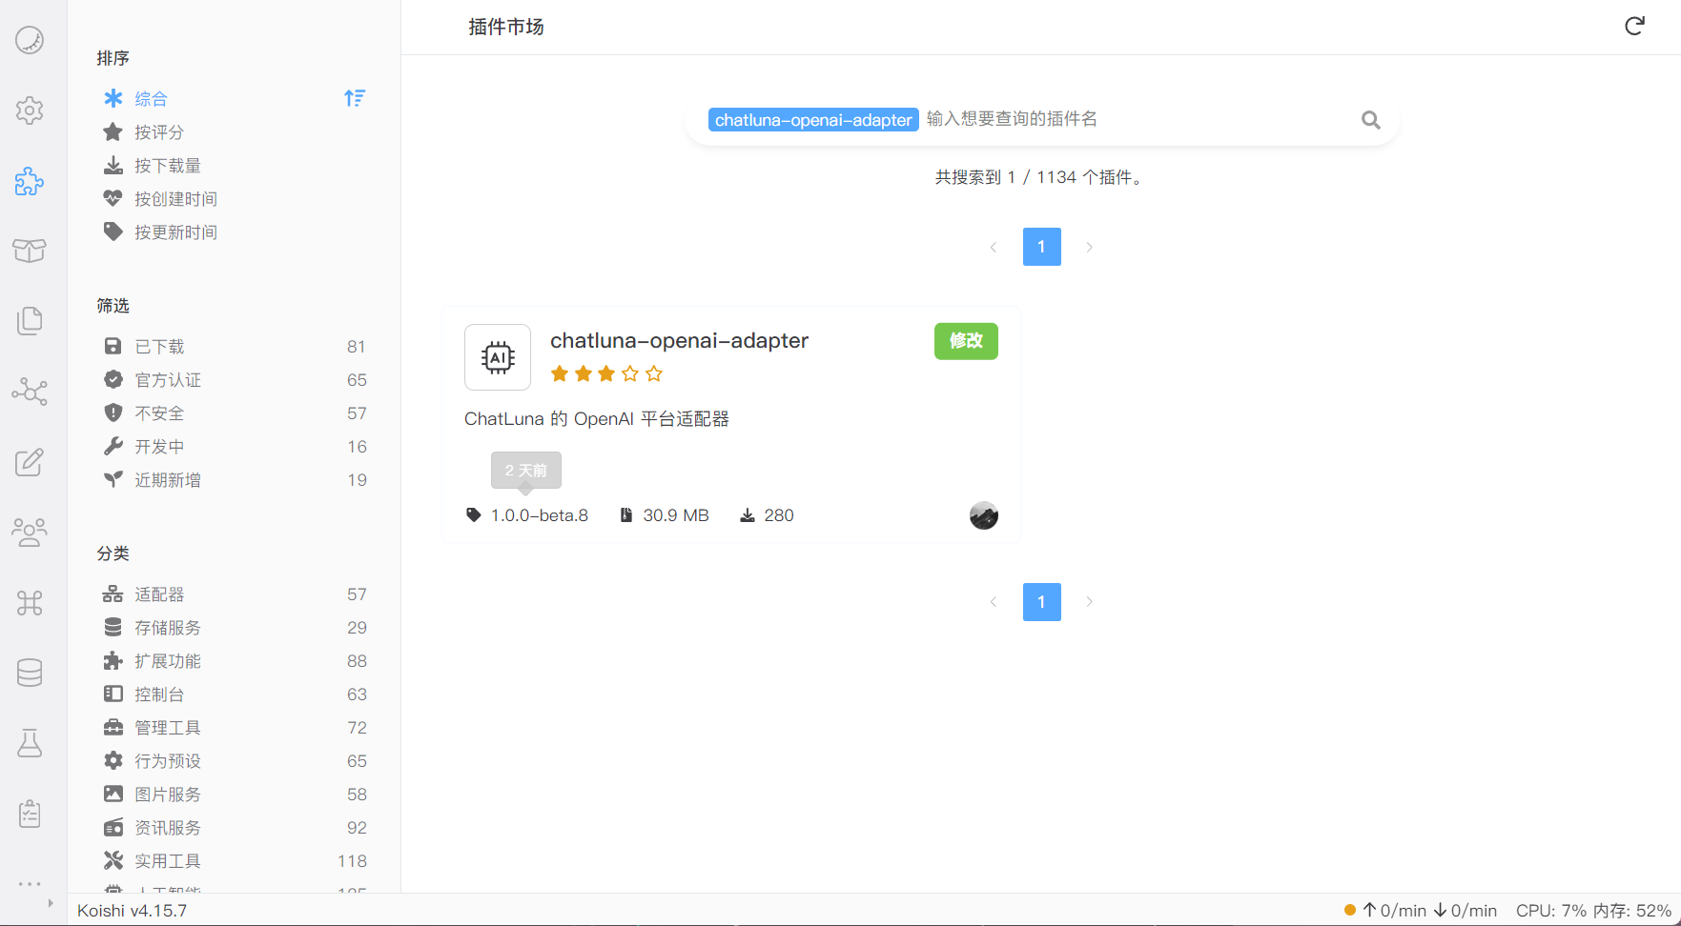Select the 适配器 category
The height and width of the screenshot is (926, 1681).
tap(159, 594)
